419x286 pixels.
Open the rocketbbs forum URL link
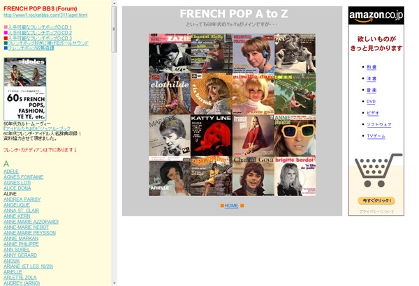click(x=45, y=15)
